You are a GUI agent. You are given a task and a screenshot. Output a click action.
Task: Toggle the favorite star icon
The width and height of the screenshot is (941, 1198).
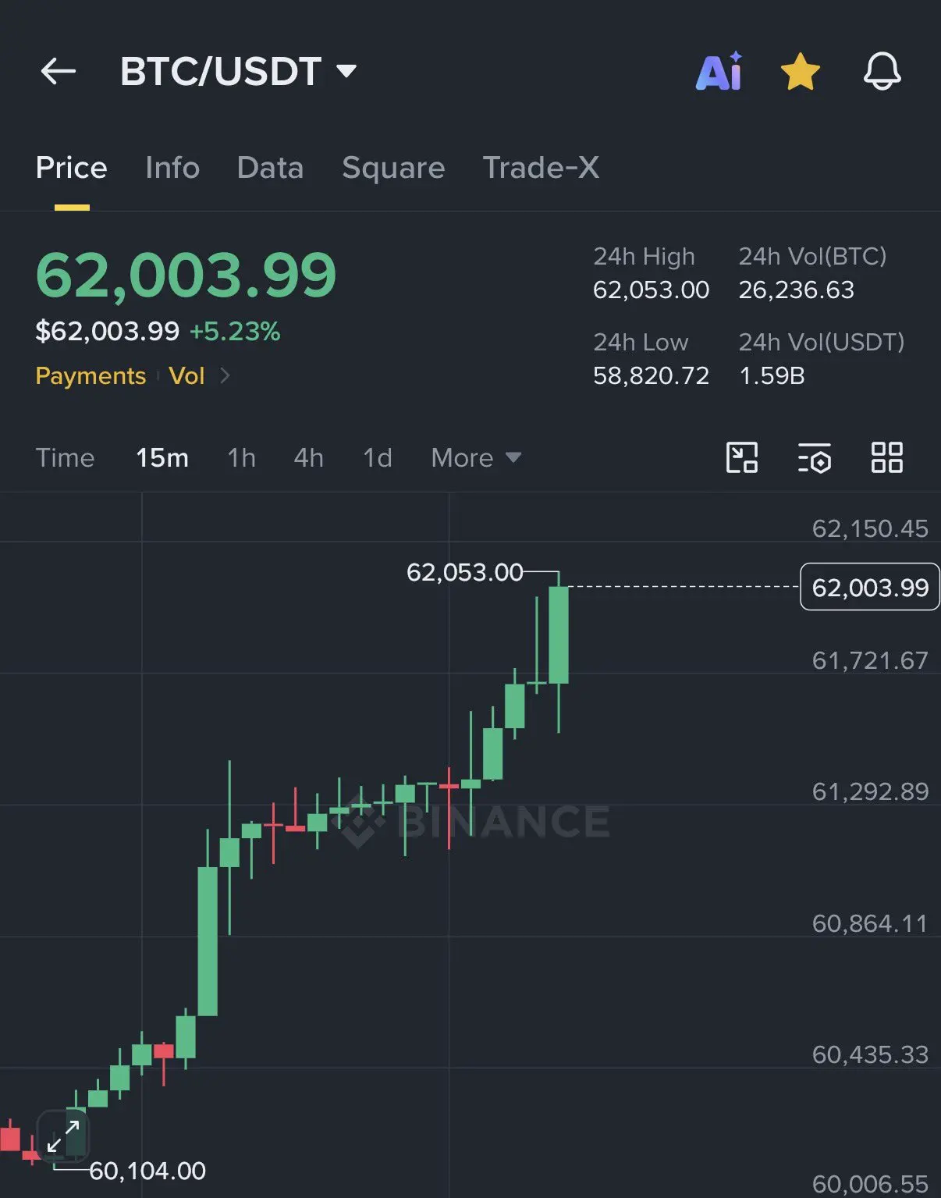coord(801,72)
